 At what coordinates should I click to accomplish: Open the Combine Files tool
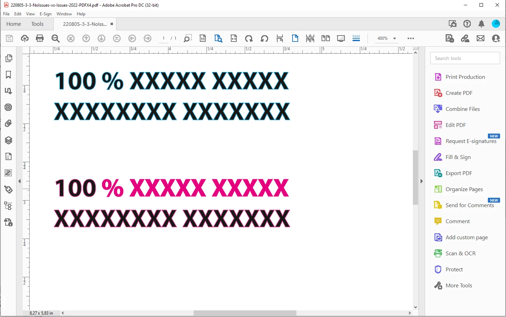point(457,109)
